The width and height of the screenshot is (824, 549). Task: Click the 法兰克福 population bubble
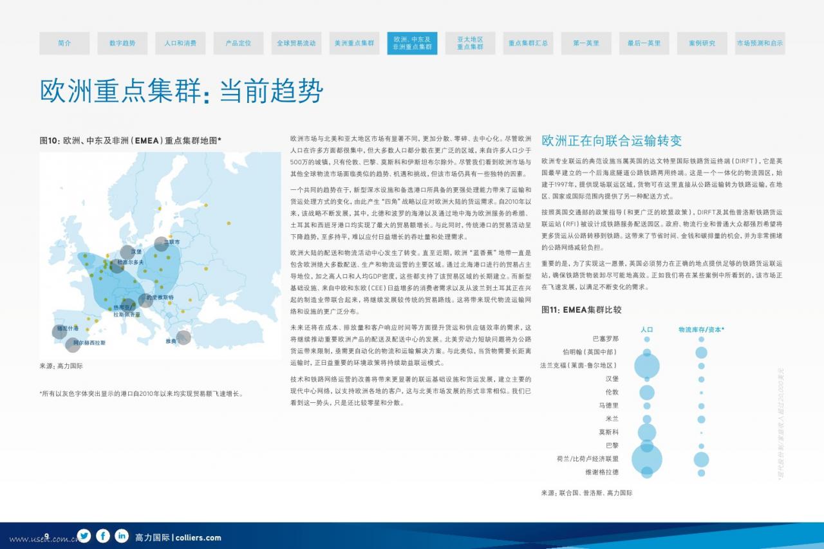647,366
